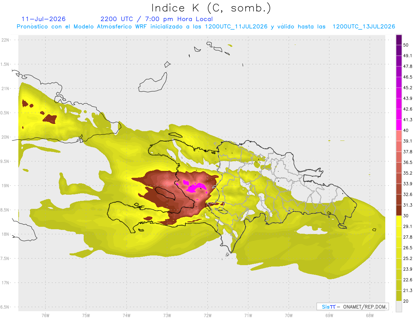415x320 pixels.
Task: Click the "49.1" value on the color scale
Action: pos(408,56)
